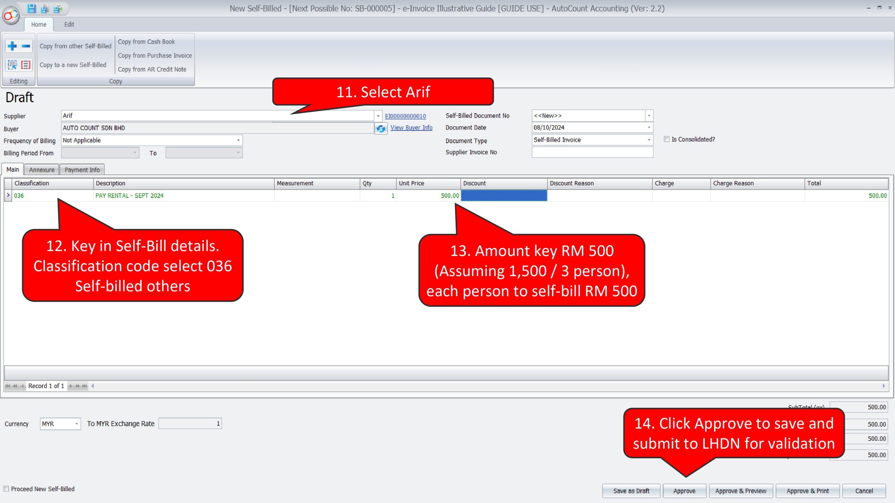Go to first record navigator icon
895x503 pixels.
[8, 386]
